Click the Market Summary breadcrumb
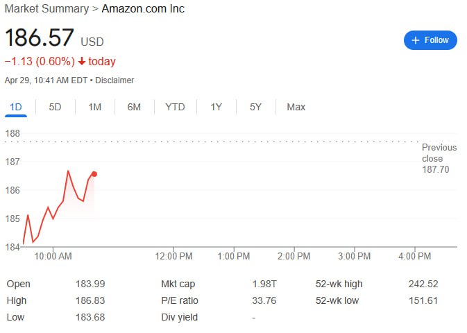This screenshot has width=467, height=333. 46,9
